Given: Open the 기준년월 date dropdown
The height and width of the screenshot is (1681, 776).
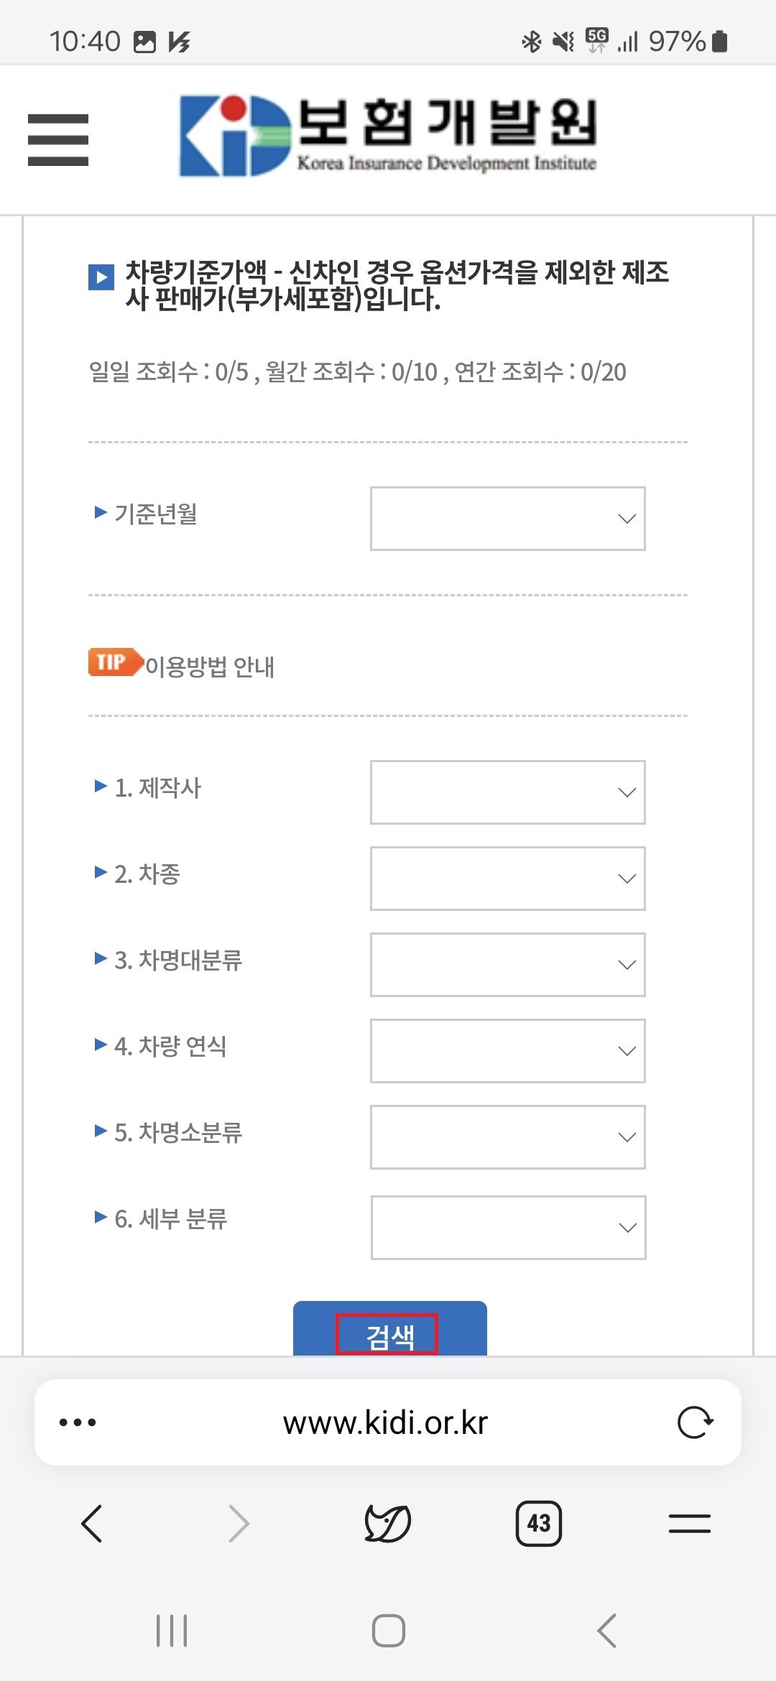Looking at the screenshot, I should [x=507, y=518].
